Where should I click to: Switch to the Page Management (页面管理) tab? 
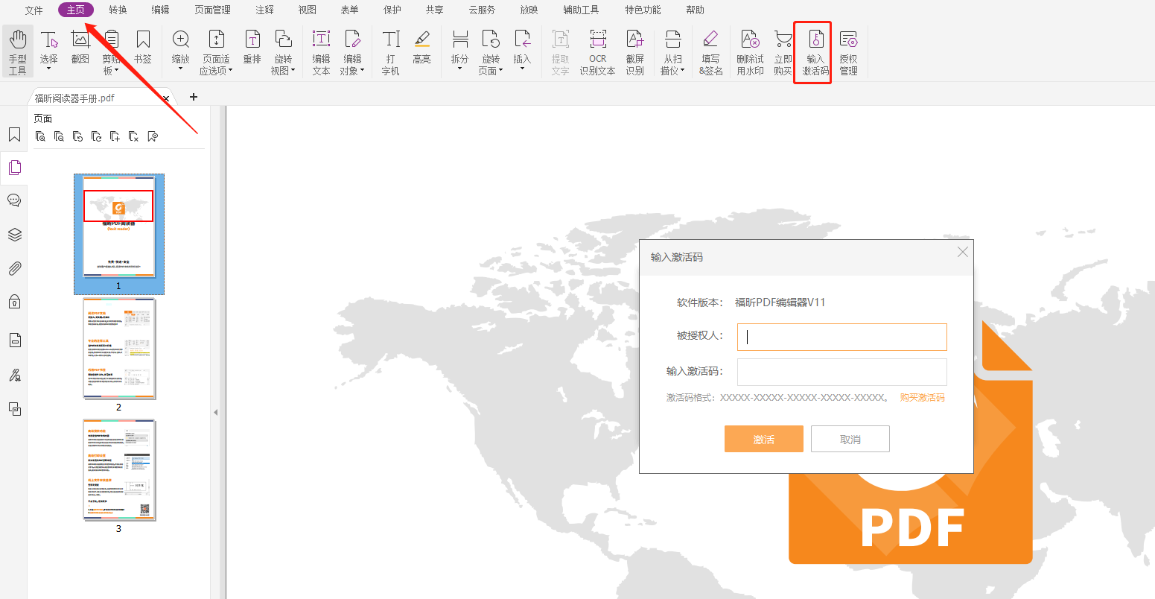(x=212, y=10)
